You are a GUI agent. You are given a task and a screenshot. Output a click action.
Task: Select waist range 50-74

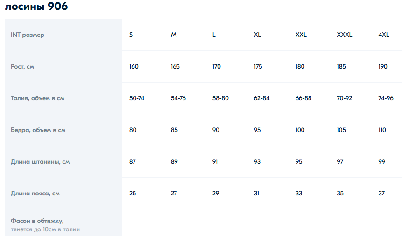click(137, 98)
